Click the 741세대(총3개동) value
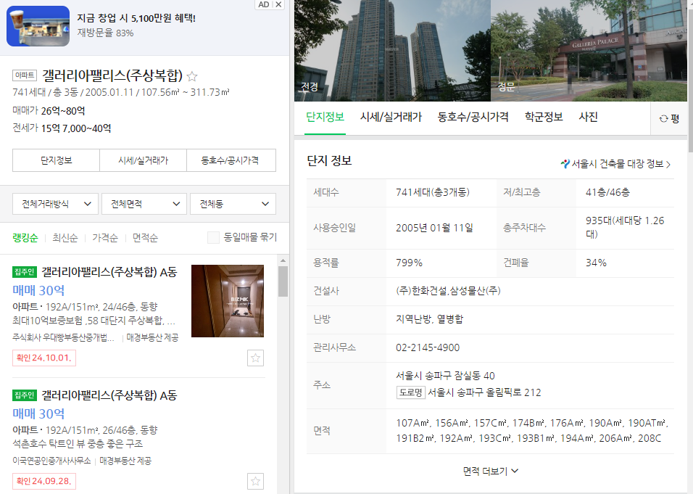693x494 pixels. click(432, 192)
